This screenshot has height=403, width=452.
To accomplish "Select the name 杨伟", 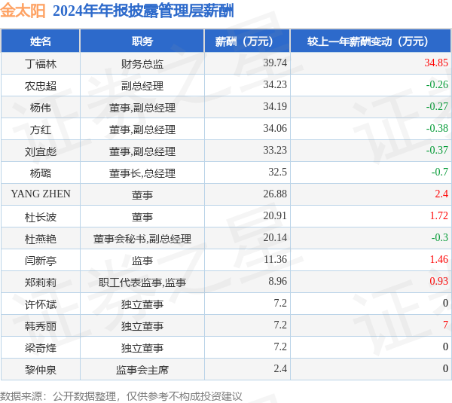I will 41,108.
